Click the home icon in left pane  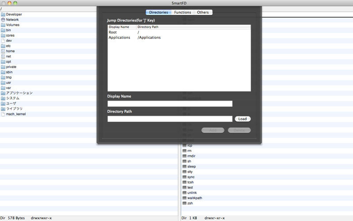click(3, 51)
